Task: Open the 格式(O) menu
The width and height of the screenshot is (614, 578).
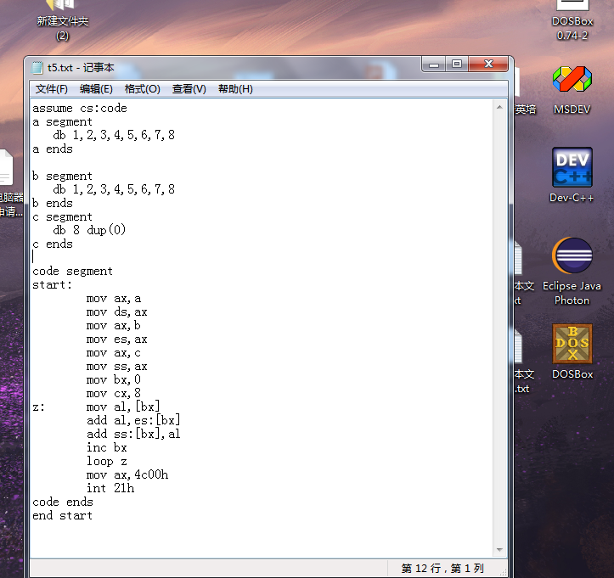Action: coord(142,89)
